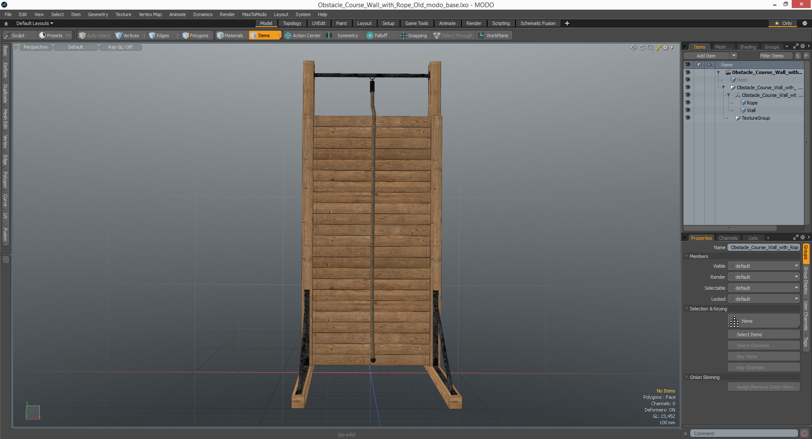Switch to the Channels tab

click(728, 238)
